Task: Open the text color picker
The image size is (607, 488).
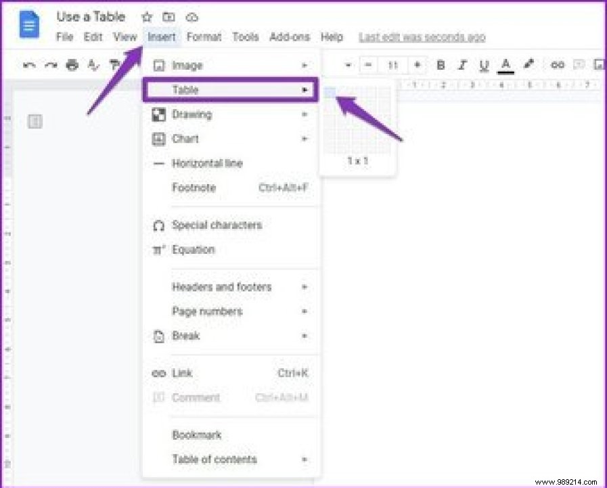Action: (x=505, y=65)
